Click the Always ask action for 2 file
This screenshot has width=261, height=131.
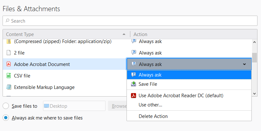point(150,53)
